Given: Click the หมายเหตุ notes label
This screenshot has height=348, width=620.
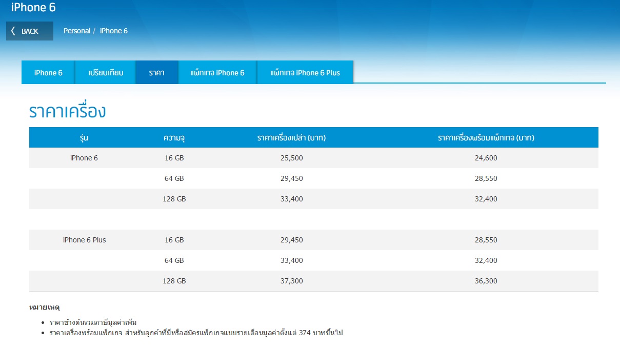Looking at the screenshot, I should [x=45, y=308].
